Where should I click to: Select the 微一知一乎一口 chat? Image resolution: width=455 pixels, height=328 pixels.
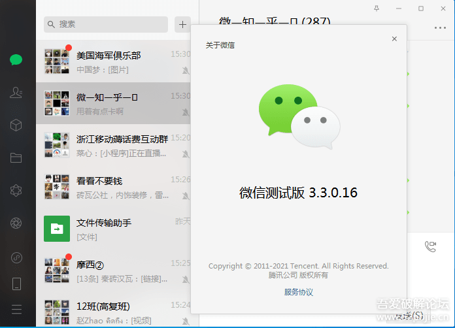(113, 103)
